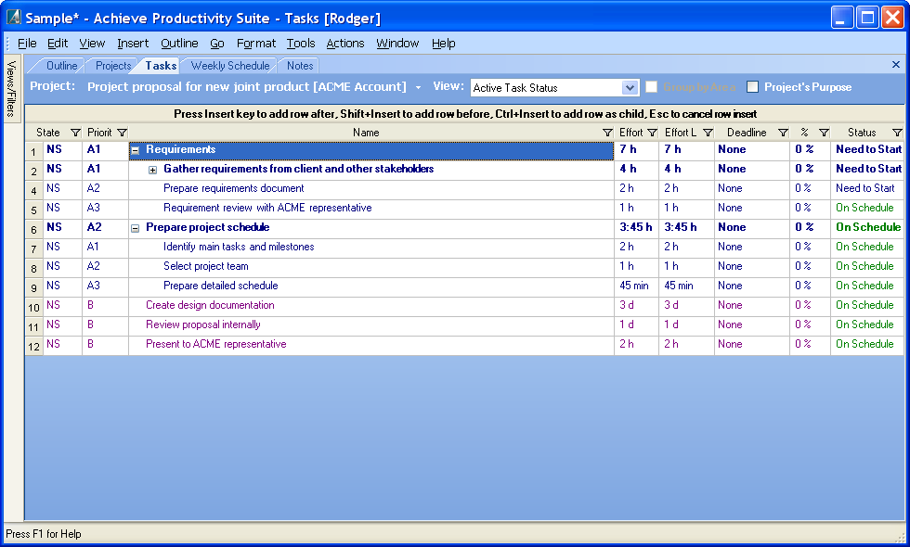Viewport: 910px width, 547px height.
Task: Open the View dropdown Active Task Status
Action: tap(554, 87)
